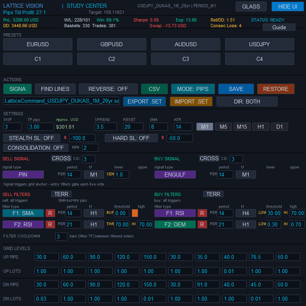Toggle HARD SL: OFF
306x306 pixels.
[131, 138]
